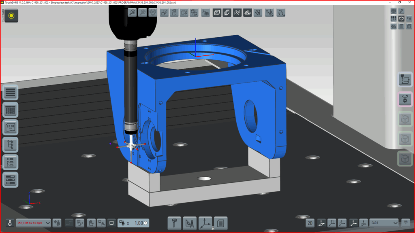Screen dimensions: 415x233
Task: Open the speed multiplier stepper next to 1,00
Action: tap(145, 223)
